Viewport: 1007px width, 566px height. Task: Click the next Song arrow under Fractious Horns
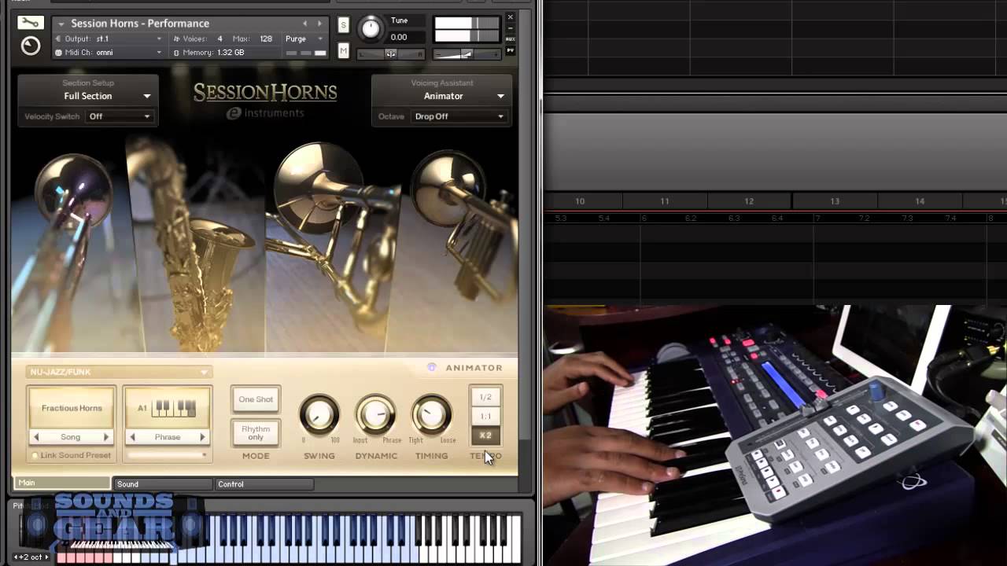tap(106, 437)
